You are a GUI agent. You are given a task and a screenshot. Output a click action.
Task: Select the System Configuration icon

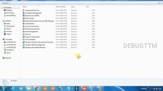(x=24, y=37)
